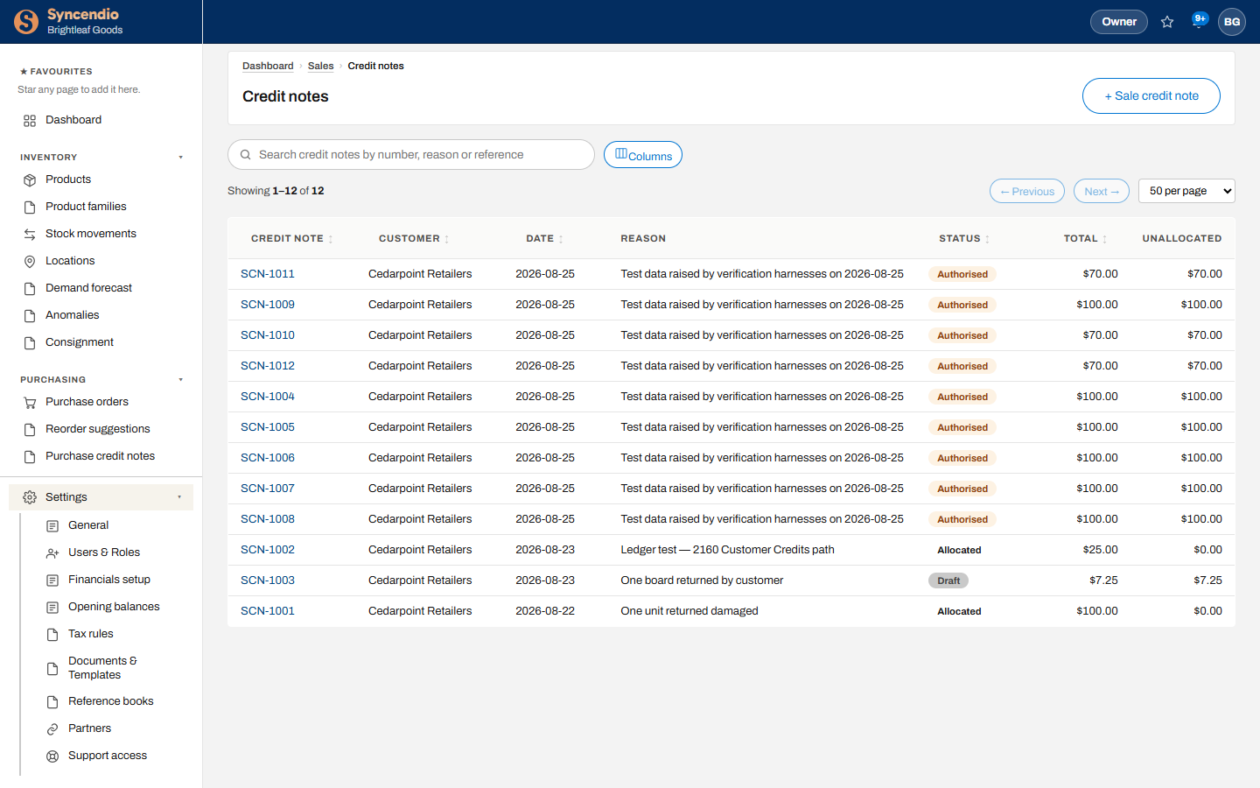Open the BG user avatar menu
The width and height of the screenshot is (1260, 788).
pyautogui.click(x=1232, y=22)
